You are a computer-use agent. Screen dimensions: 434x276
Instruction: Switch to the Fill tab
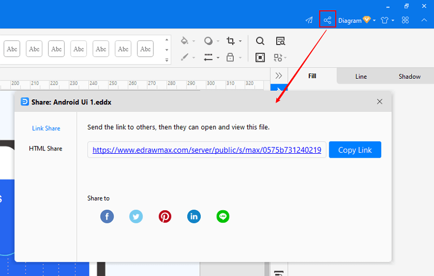[x=312, y=76]
